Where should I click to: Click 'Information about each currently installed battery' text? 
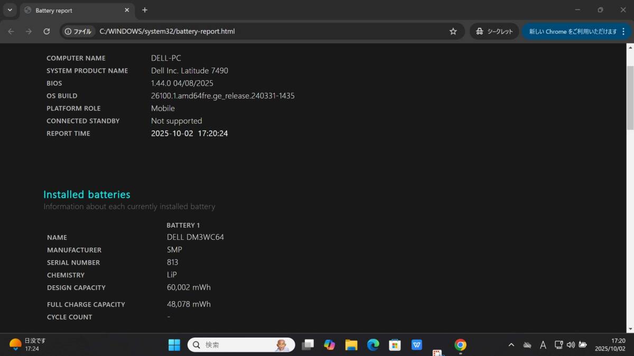click(129, 207)
